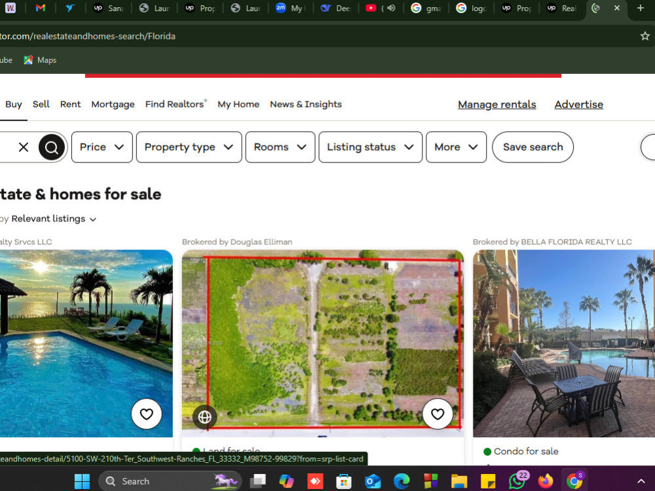The image size is (655, 491).
Task: Open News & Insights menu
Action: tap(306, 104)
